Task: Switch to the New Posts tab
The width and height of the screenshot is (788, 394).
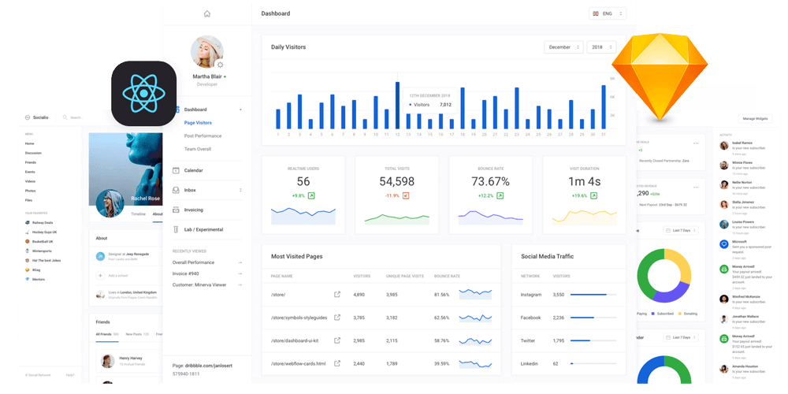Action: [137, 334]
